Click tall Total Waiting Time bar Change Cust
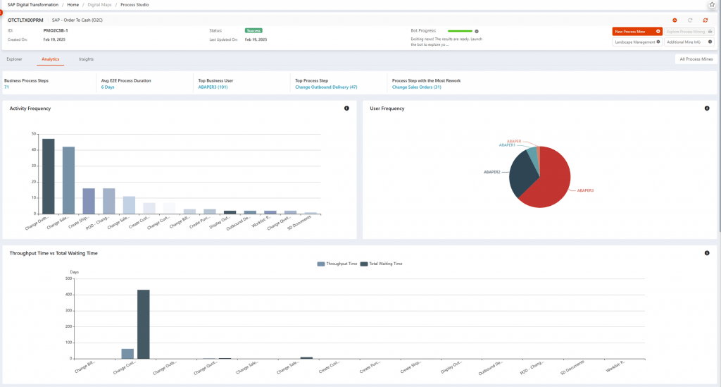721x387 pixels. [144, 324]
